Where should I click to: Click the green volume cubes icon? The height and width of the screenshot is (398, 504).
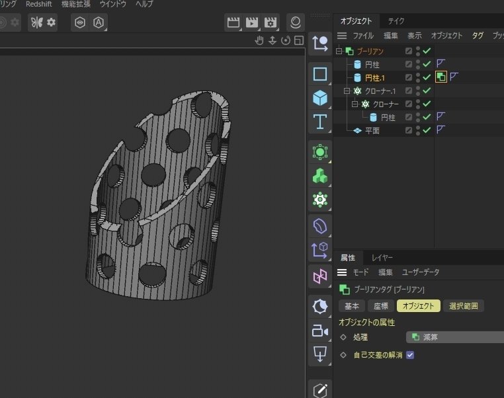(x=320, y=176)
